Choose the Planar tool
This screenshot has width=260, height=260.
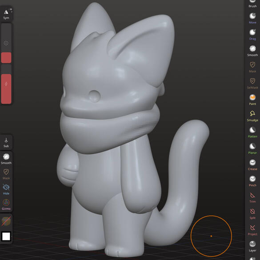point(252,148)
